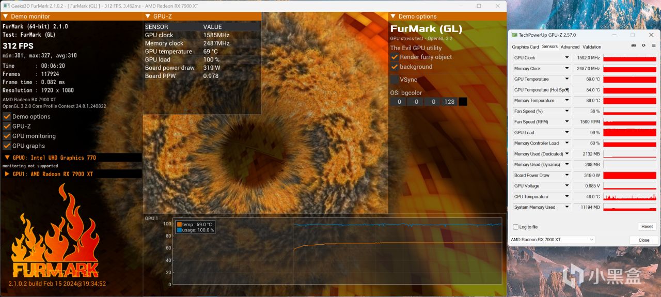The image size is (661, 297).
Task: Click the Memory Temperature value 89.0 °C
Action: (x=587, y=101)
